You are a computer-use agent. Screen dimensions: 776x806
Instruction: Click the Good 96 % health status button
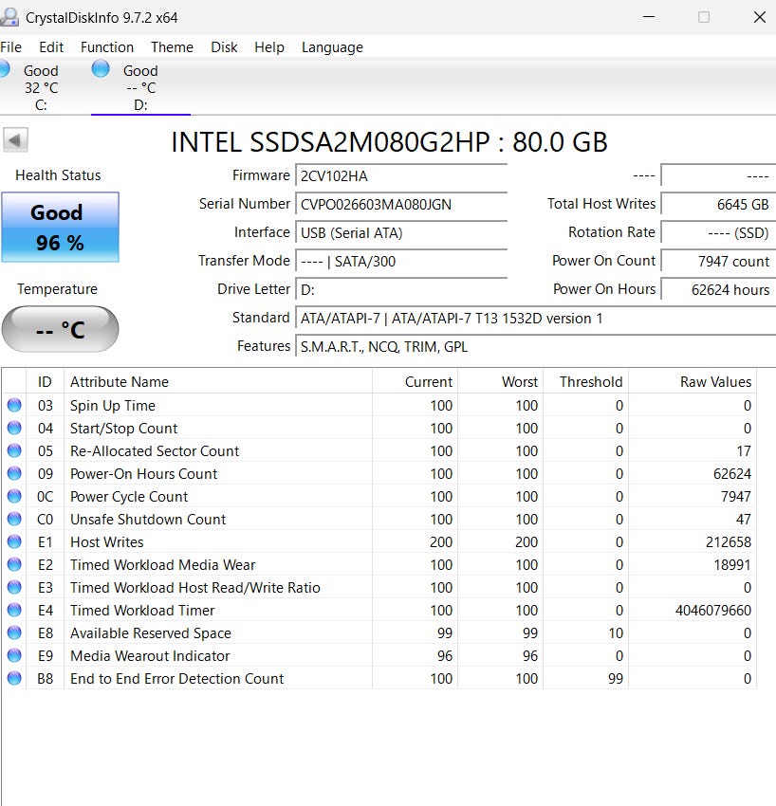(x=60, y=228)
